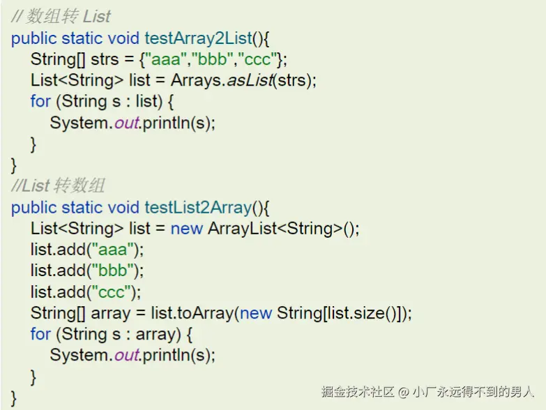
Task: Click the list.add("aaa") statement
Action: (x=86, y=249)
